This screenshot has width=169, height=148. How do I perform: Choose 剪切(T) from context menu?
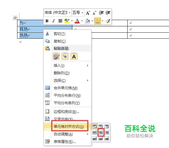point(68,34)
